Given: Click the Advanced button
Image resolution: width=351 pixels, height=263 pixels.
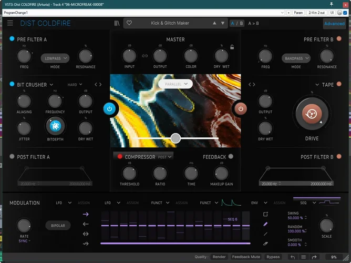Looking at the screenshot, I should 334,24.
